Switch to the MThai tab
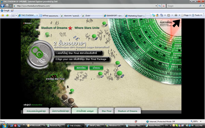This screenshot has height=128, width=205. click(50, 16)
